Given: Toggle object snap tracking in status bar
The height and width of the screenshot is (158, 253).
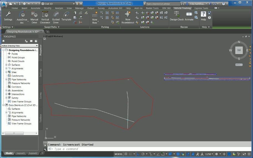Looking at the screenshot, I should tap(158, 154).
